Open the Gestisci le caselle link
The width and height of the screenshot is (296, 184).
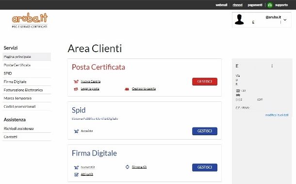[x=144, y=88]
